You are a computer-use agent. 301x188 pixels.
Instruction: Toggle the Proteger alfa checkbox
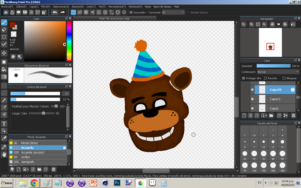click(x=244, y=78)
